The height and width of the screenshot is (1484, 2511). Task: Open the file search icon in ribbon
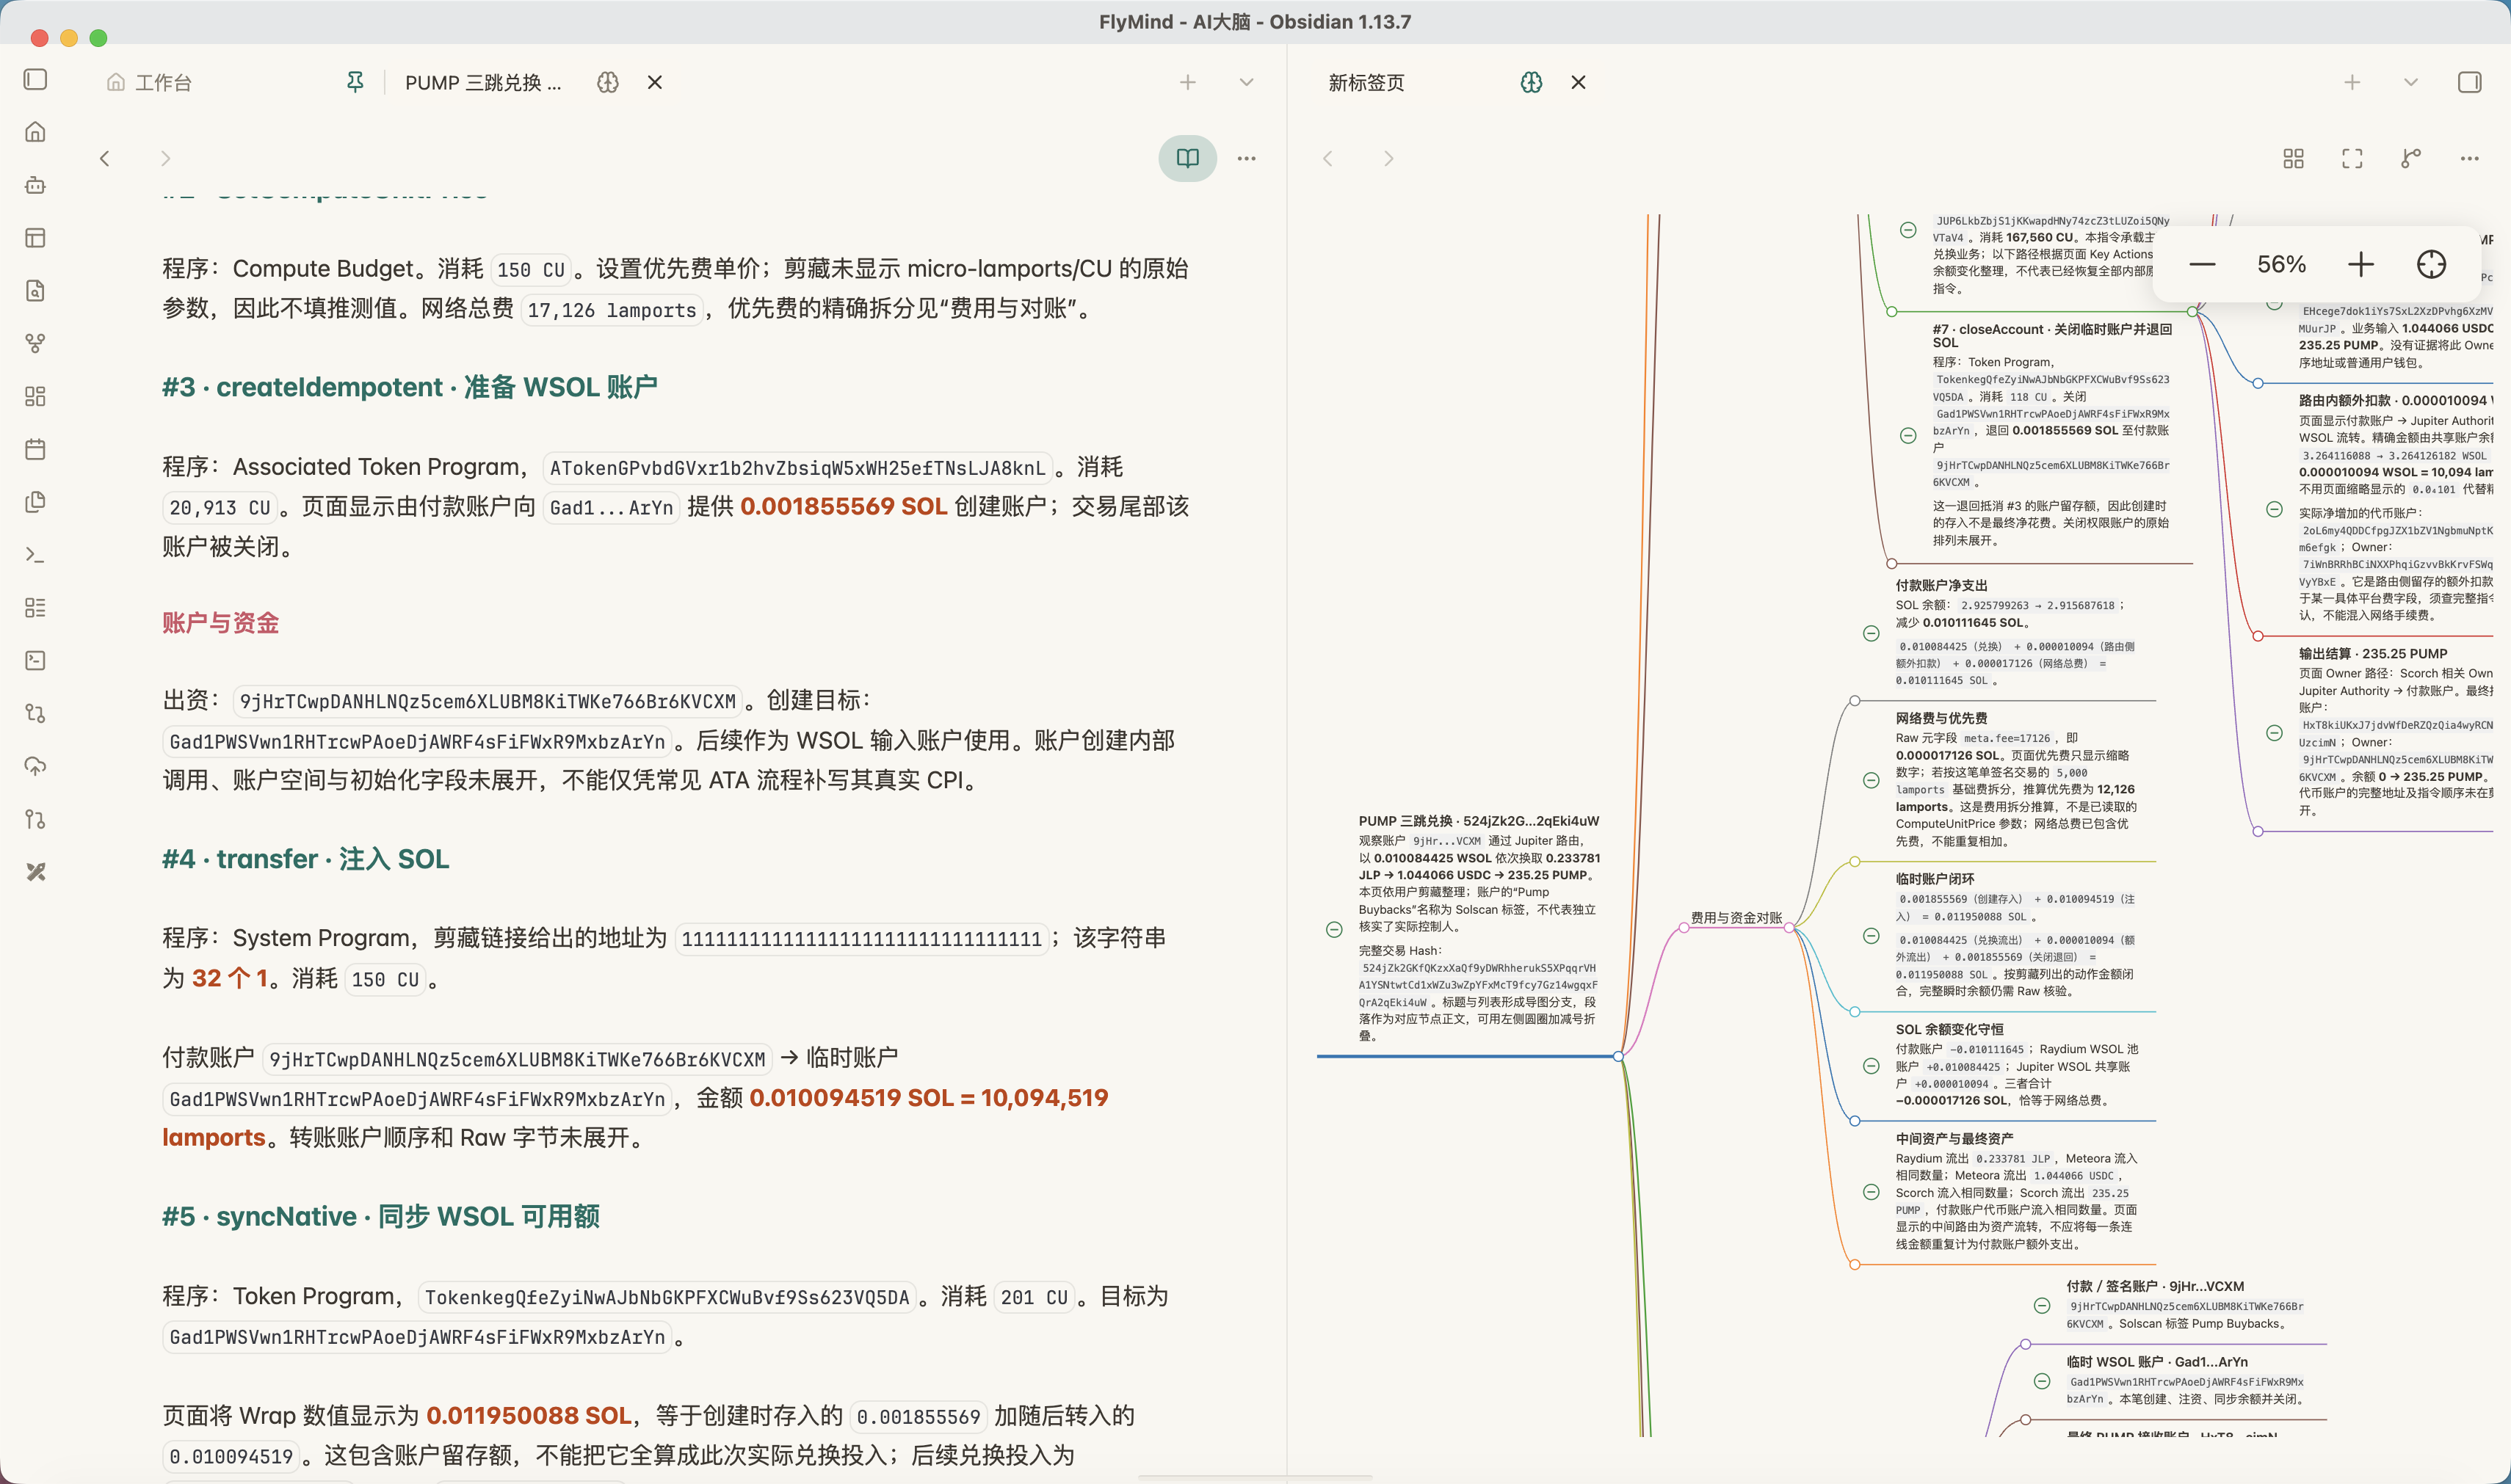(x=36, y=291)
